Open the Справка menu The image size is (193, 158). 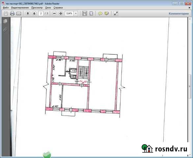tap(58, 8)
